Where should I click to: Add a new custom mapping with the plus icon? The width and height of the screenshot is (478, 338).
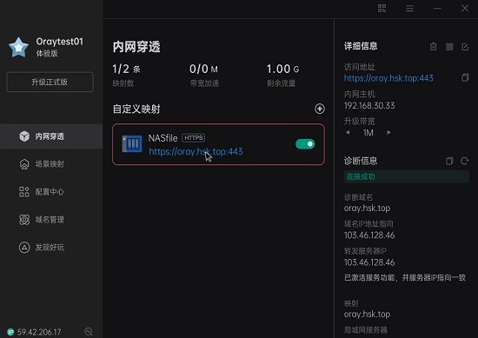(320, 109)
